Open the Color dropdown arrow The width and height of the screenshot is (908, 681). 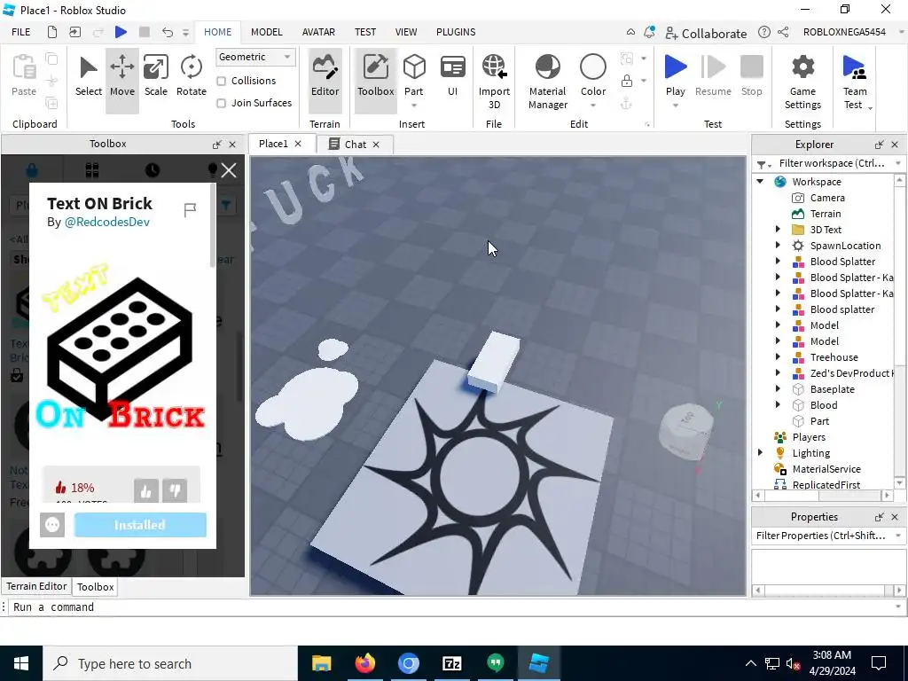click(x=593, y=106)
